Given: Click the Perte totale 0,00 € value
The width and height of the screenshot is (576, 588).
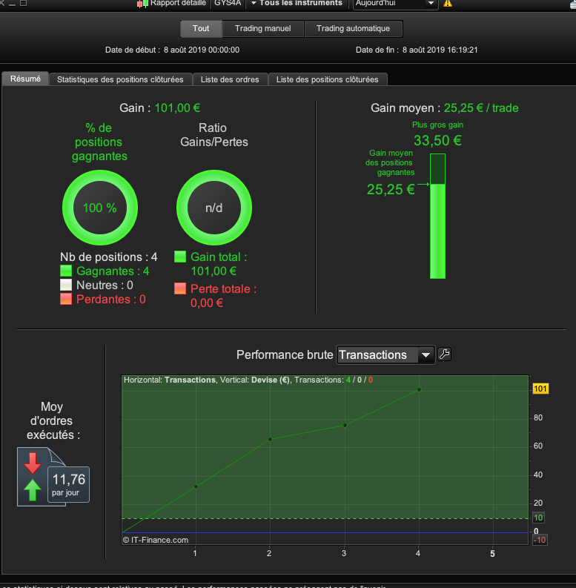Looking at the screenshot, I should pos(207,303).
